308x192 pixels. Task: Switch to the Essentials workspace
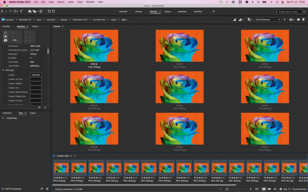123,12
